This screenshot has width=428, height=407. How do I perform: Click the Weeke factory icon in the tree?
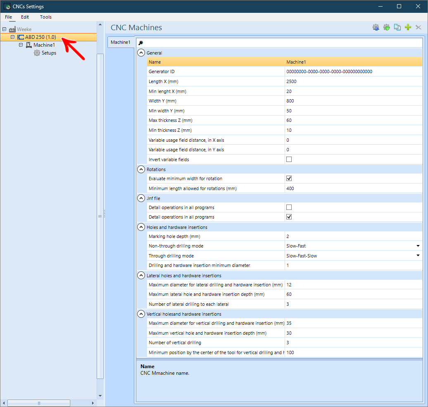click(12, 29)
